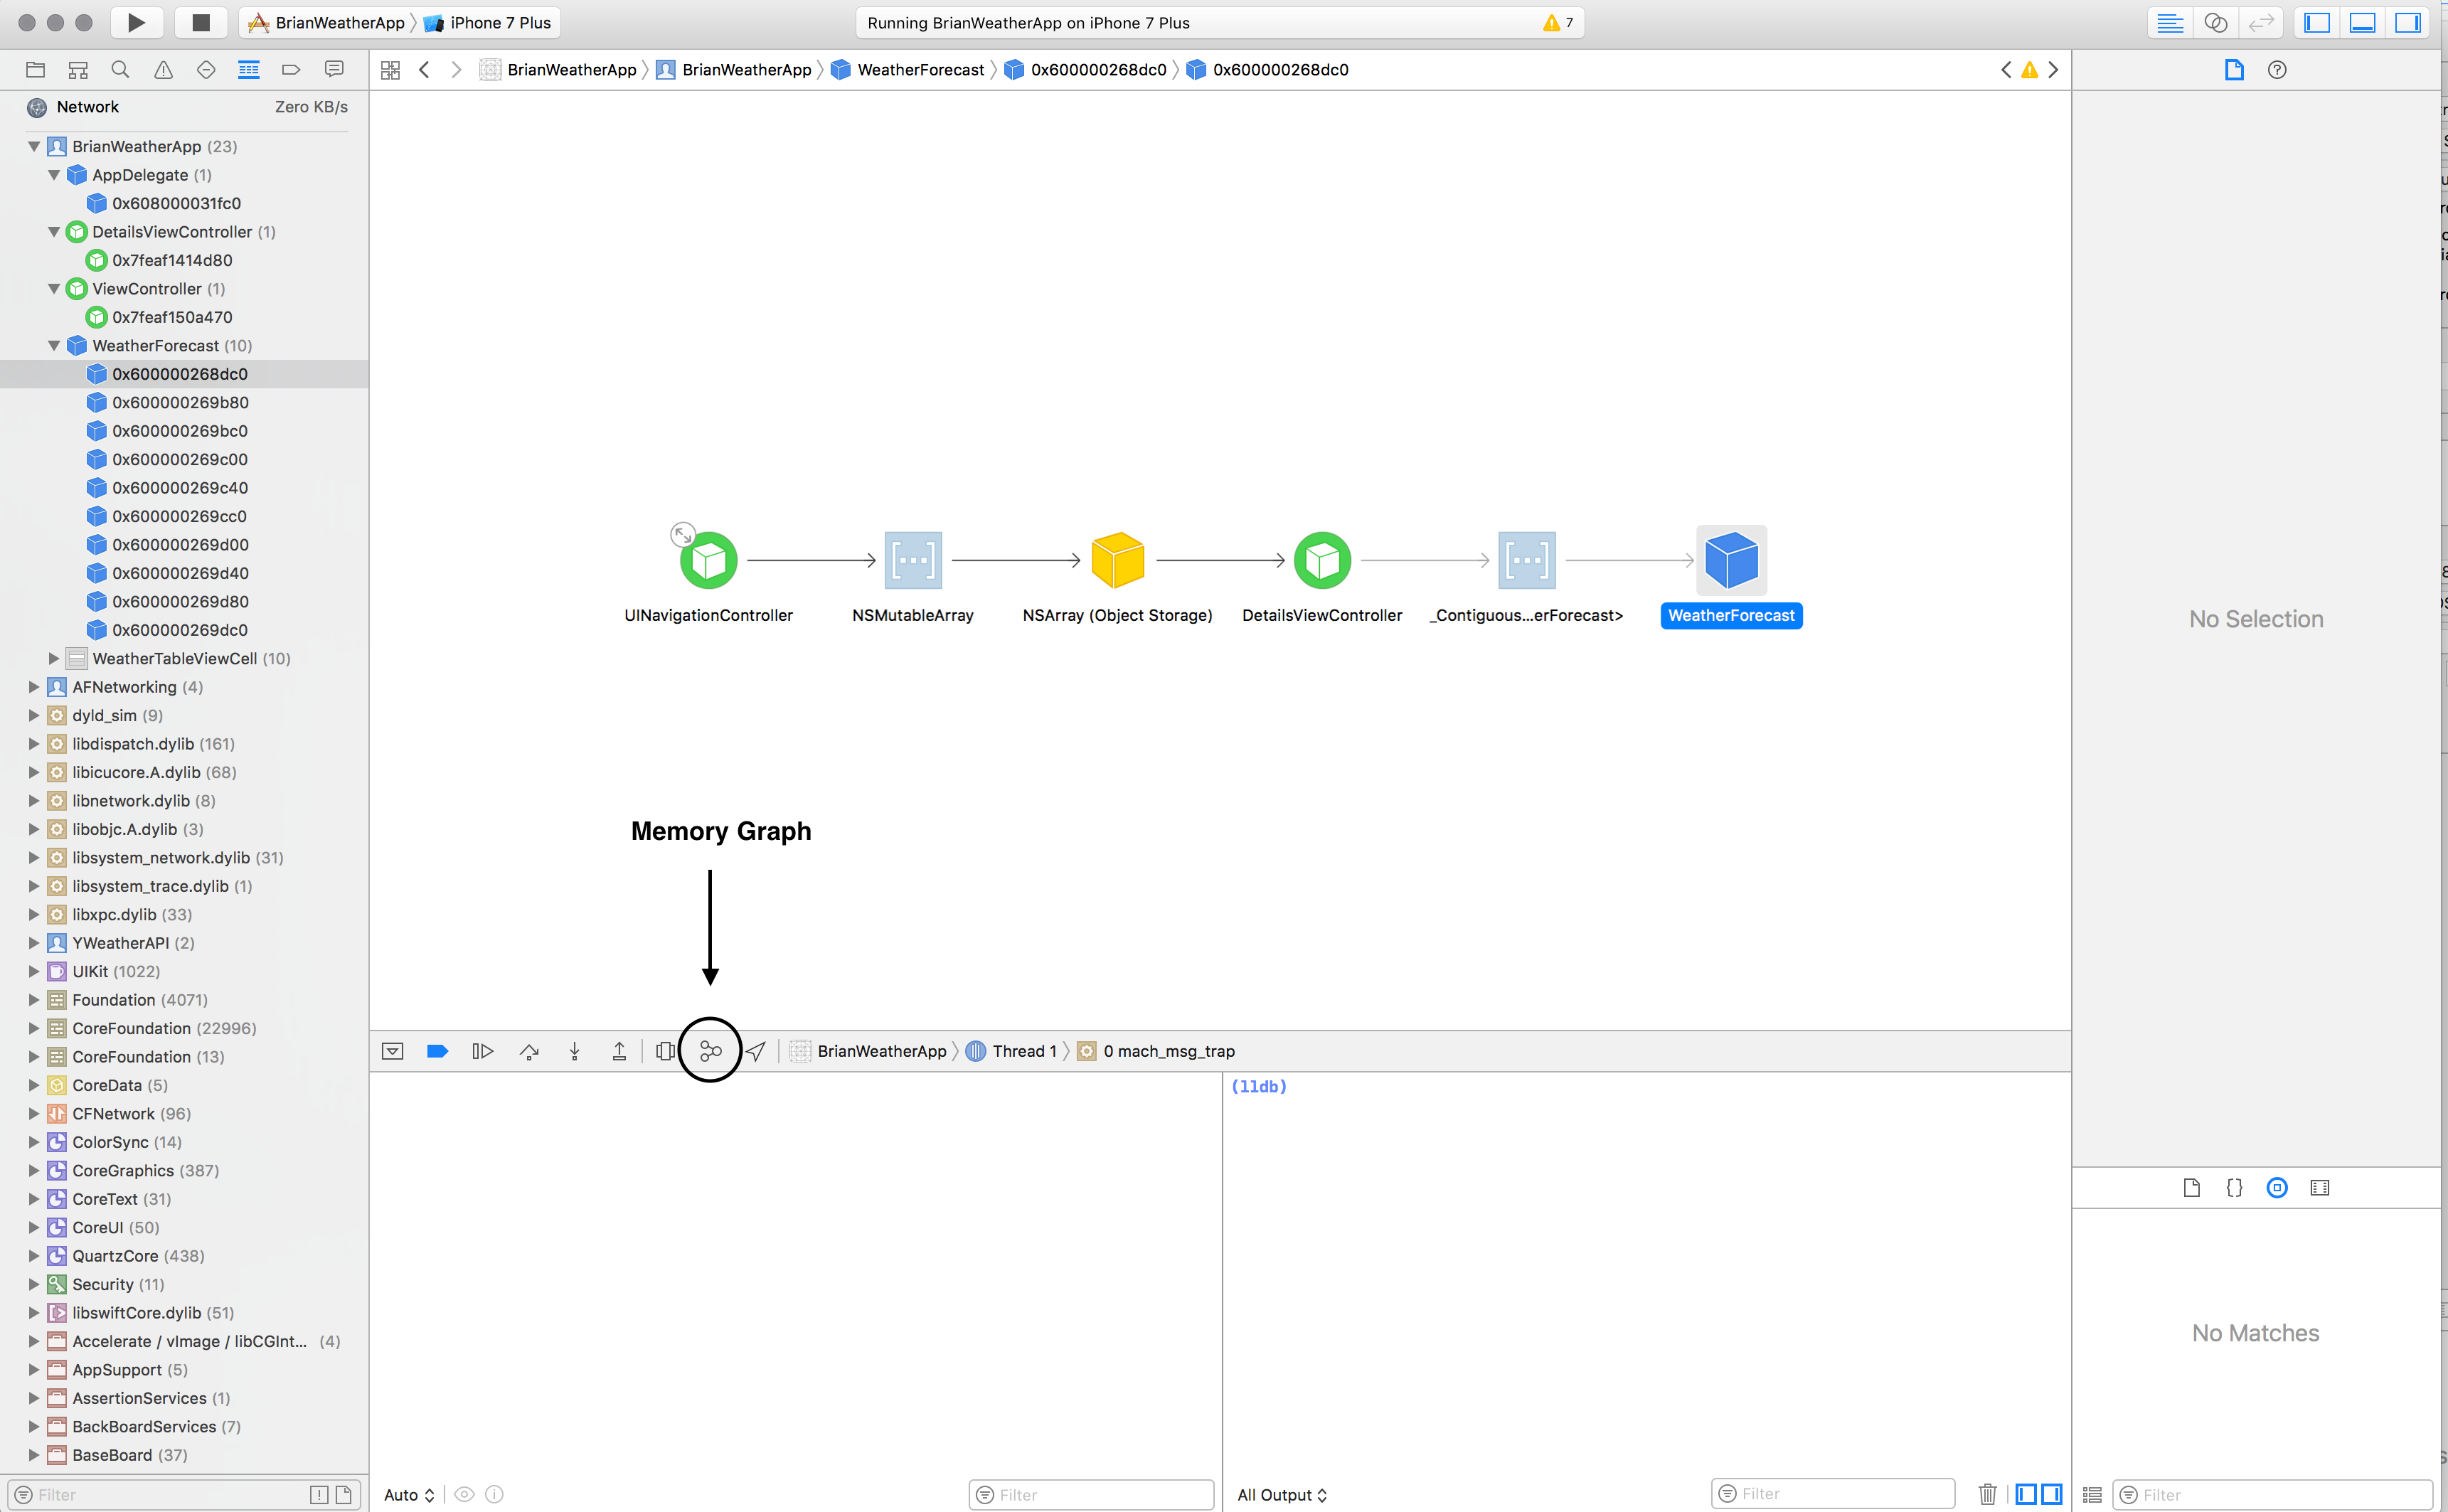Viewport: 2448px width, 1512px height.
Task: Open the Find navigator magnifying glass
Action: (120, 70)
